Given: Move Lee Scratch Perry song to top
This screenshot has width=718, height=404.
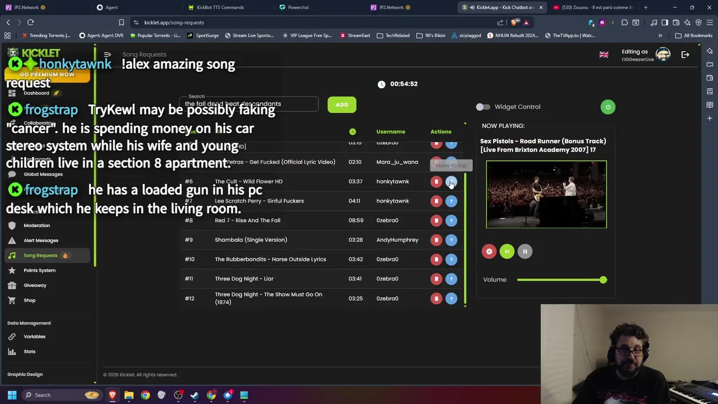Looking at the screenshot, I should click(x=451, y=201).
